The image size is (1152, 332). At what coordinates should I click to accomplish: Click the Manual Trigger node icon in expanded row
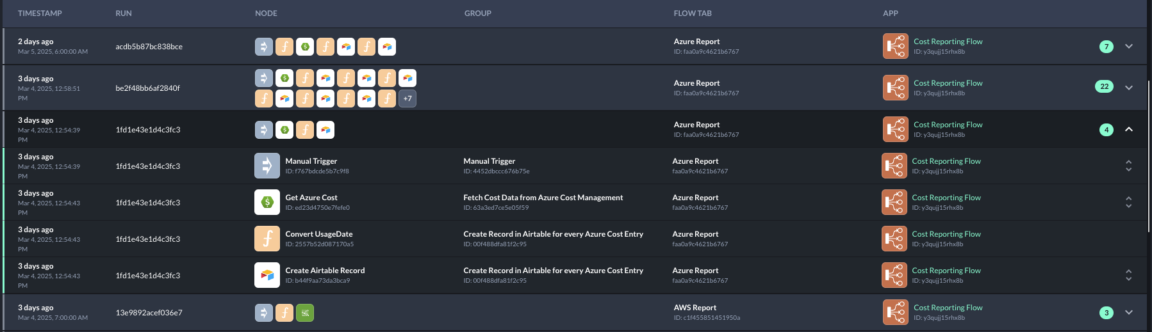click(x=267, y=166)
